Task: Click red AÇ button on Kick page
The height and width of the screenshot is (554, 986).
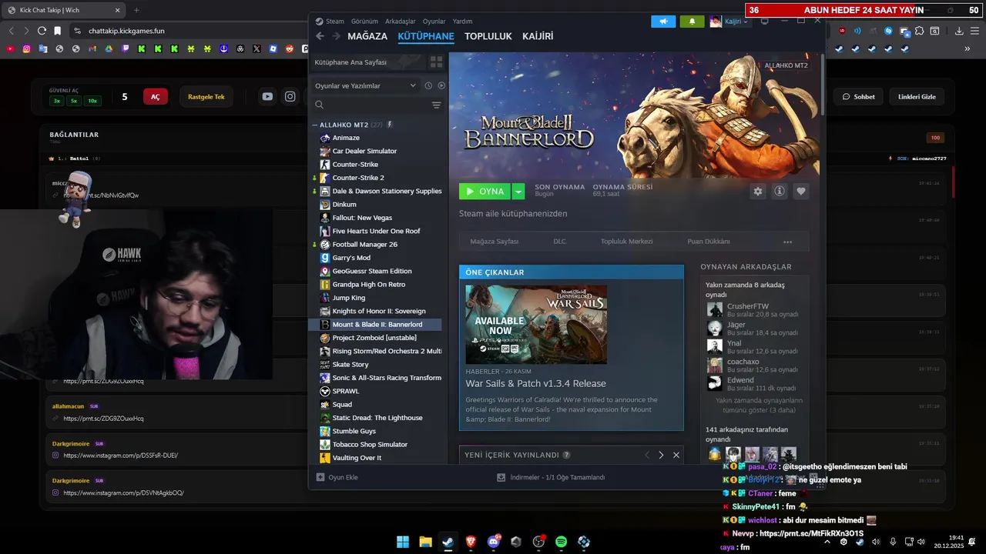Action: click(155, 97)
